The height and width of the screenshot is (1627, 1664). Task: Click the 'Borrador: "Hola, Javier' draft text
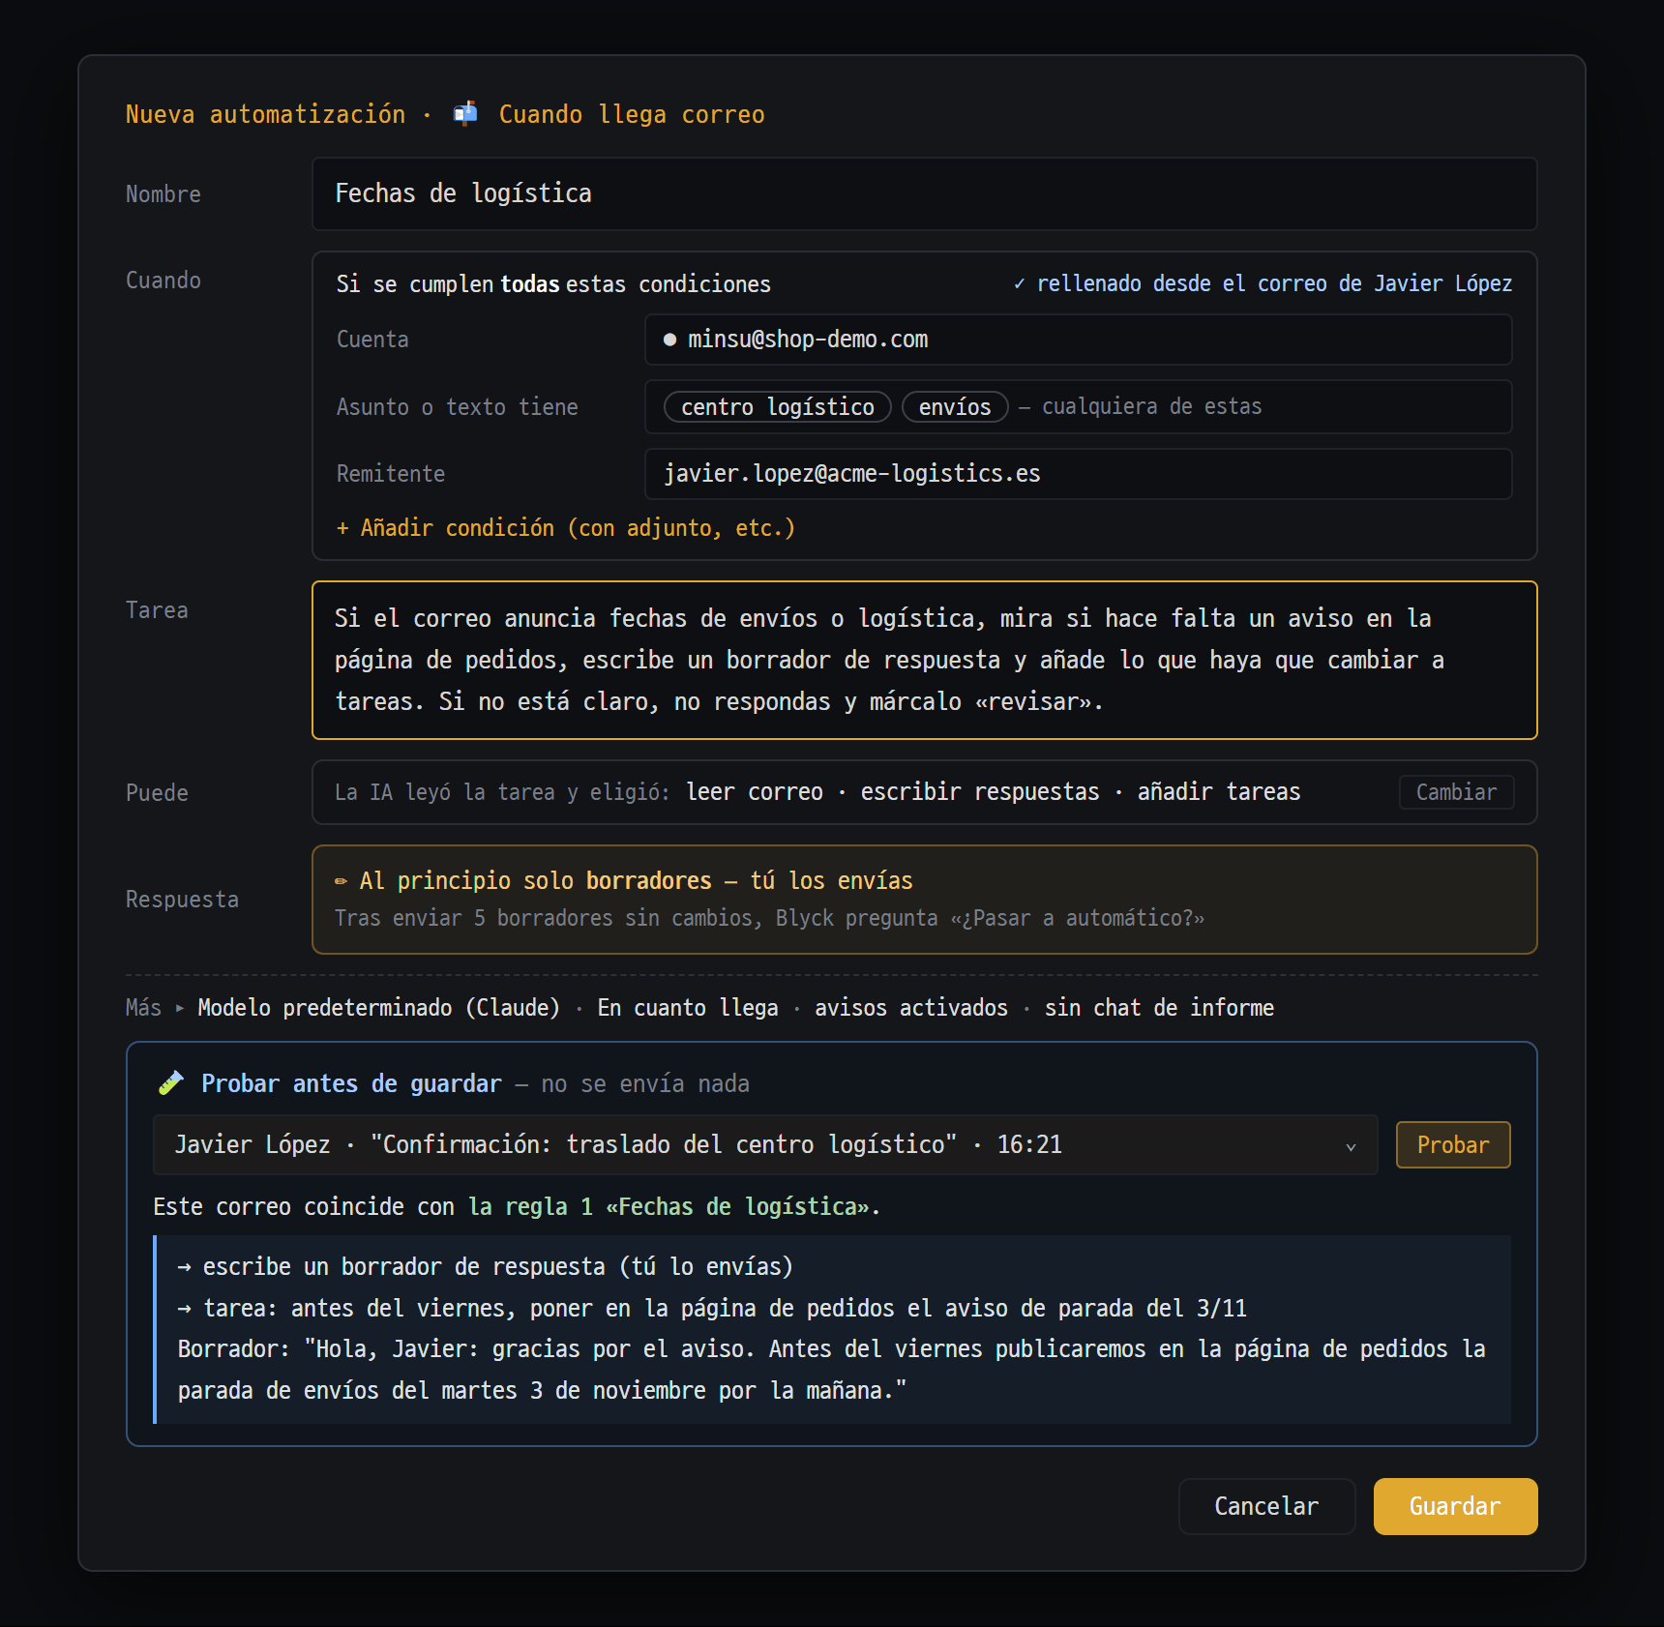coord(831,1370)
